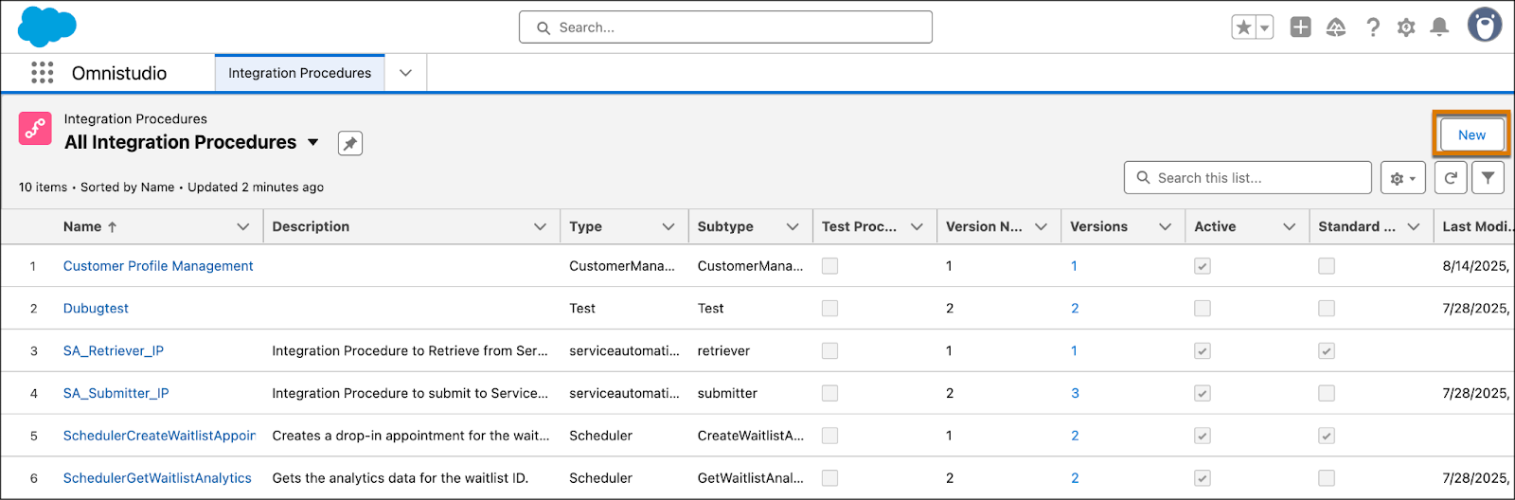1515x500 pixels.
Task: Open the list view switcher dropdown
Action: (x=313, y=143)
